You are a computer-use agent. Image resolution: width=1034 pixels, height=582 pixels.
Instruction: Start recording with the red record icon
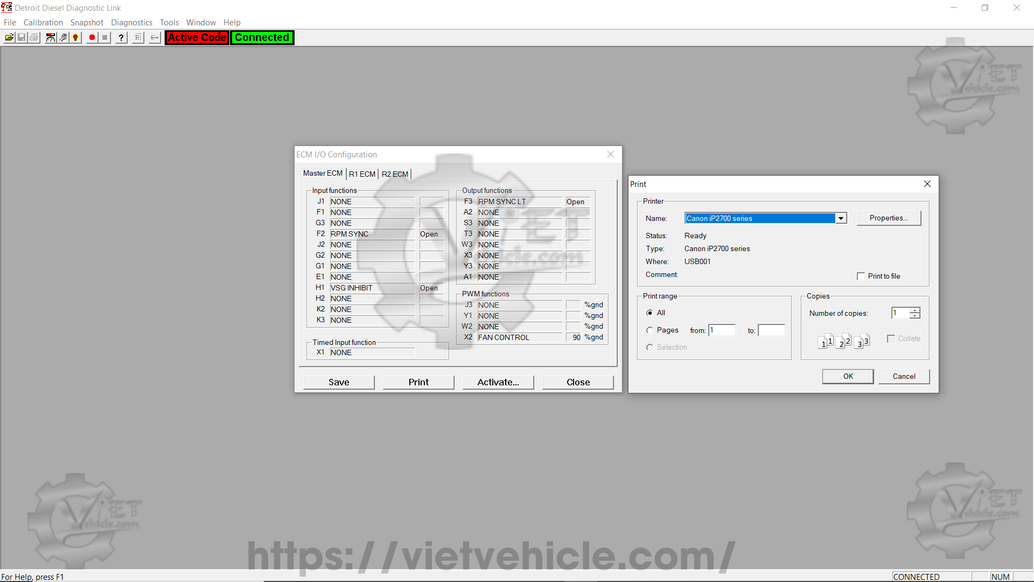click(x=92, y=38)
